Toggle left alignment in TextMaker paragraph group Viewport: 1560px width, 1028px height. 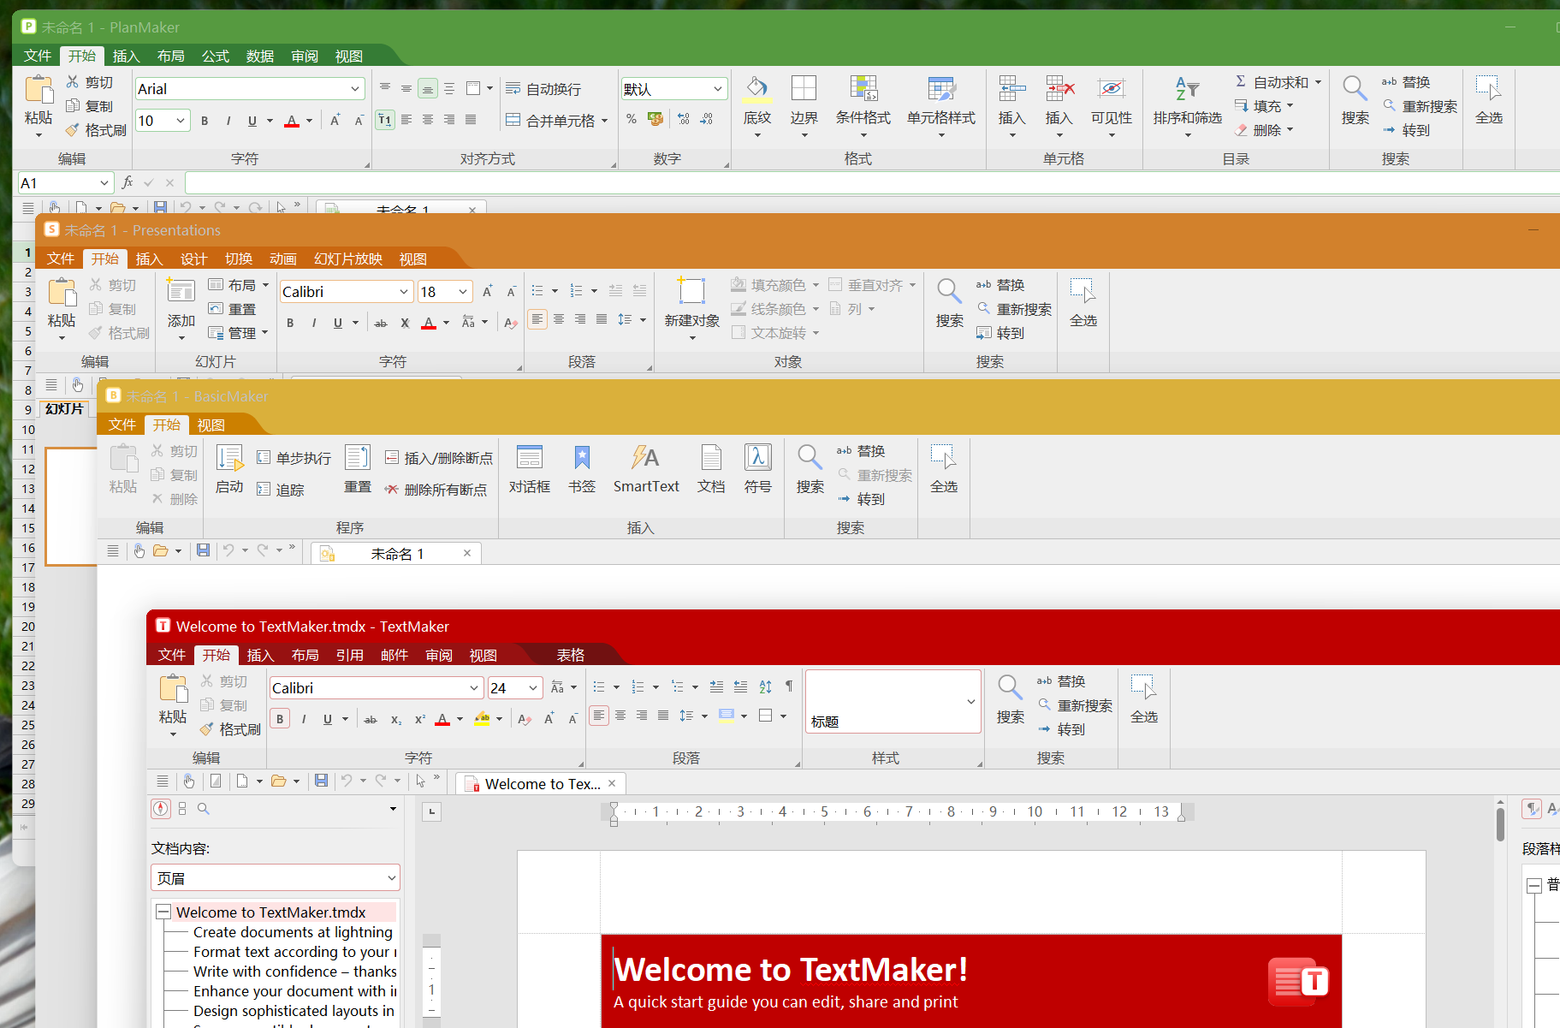pyautogui.click(x=600, y=716)
